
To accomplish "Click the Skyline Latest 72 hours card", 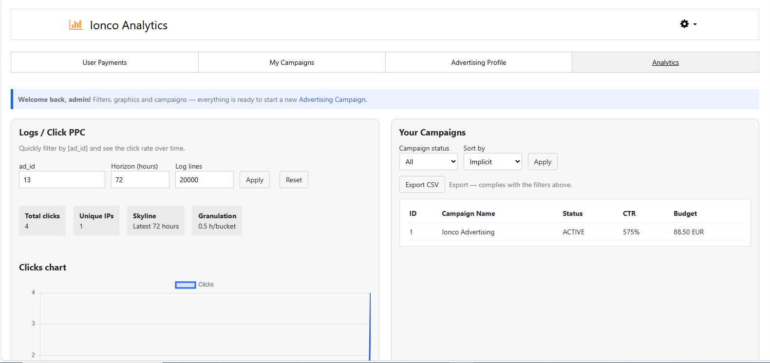I will coord(156,221).
